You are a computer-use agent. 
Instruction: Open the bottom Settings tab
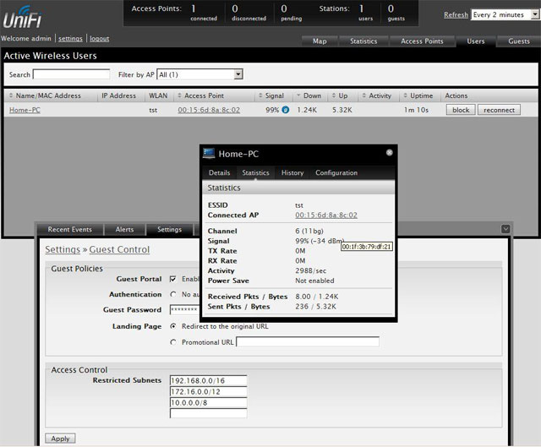tap(169, 229)
